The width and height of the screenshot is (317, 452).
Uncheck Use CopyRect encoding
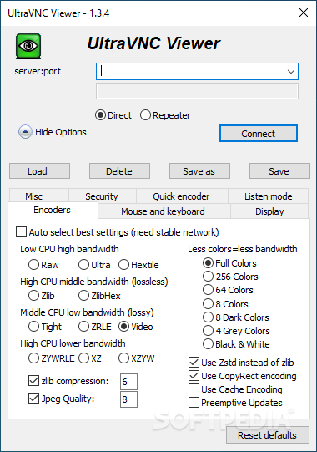click(x=194, y=376)
